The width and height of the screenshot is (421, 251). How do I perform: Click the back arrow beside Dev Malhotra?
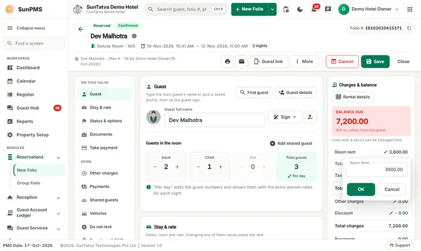pyautogui.click(x=81, y=29)
